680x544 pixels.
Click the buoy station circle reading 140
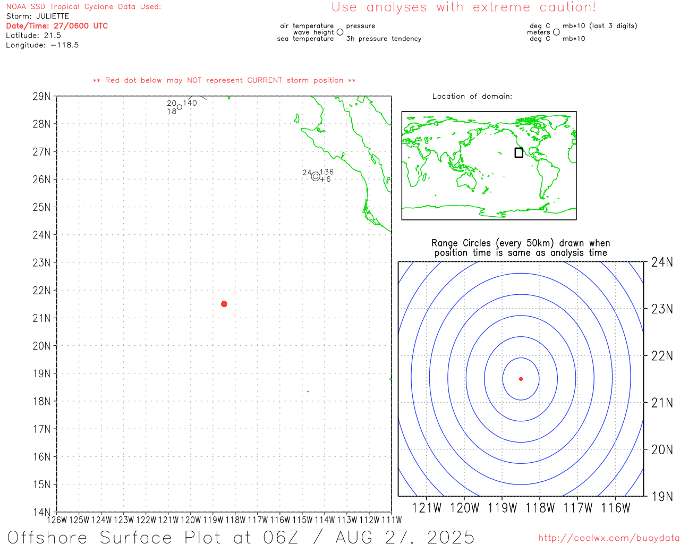pyautogui.click(x=180, y=107)
